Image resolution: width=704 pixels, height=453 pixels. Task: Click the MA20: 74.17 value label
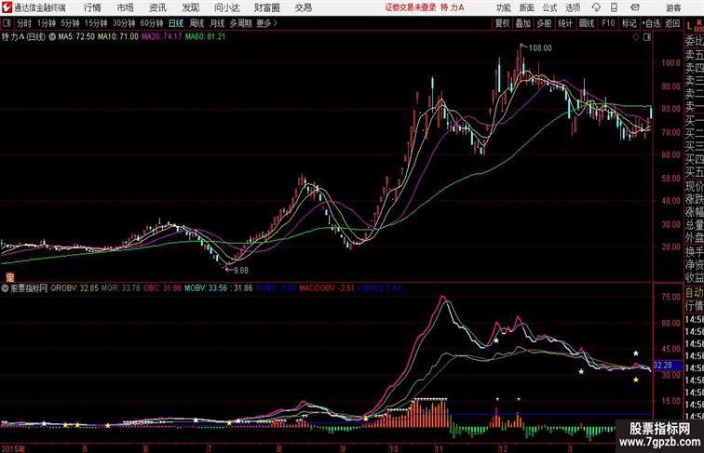[x=162, y=37]
